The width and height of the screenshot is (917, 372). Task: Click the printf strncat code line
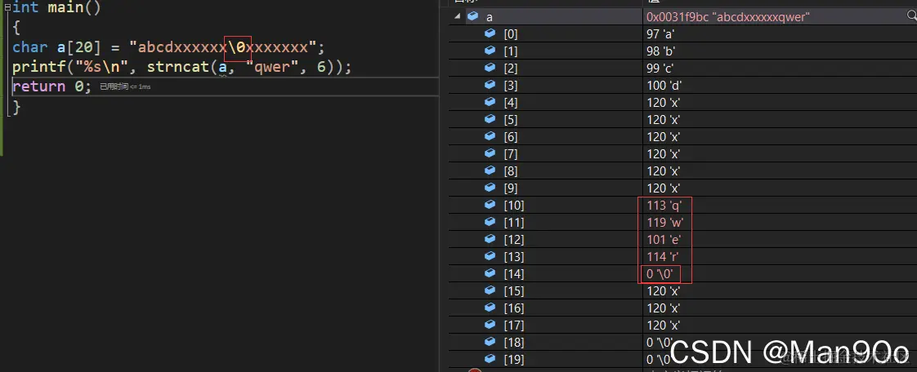point(182,67)
